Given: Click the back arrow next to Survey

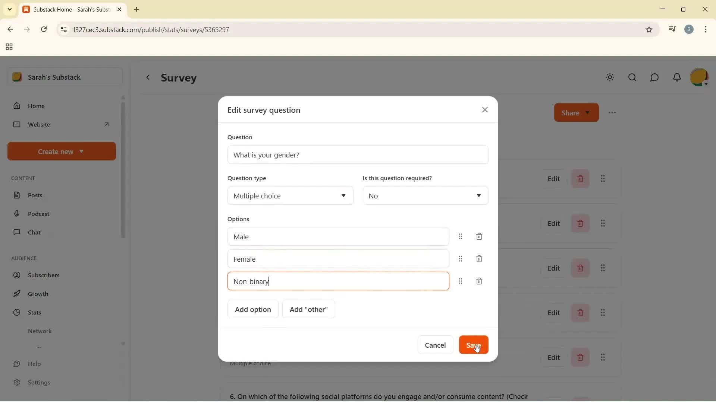Looking at the screenshot, I should coord(148,77).
